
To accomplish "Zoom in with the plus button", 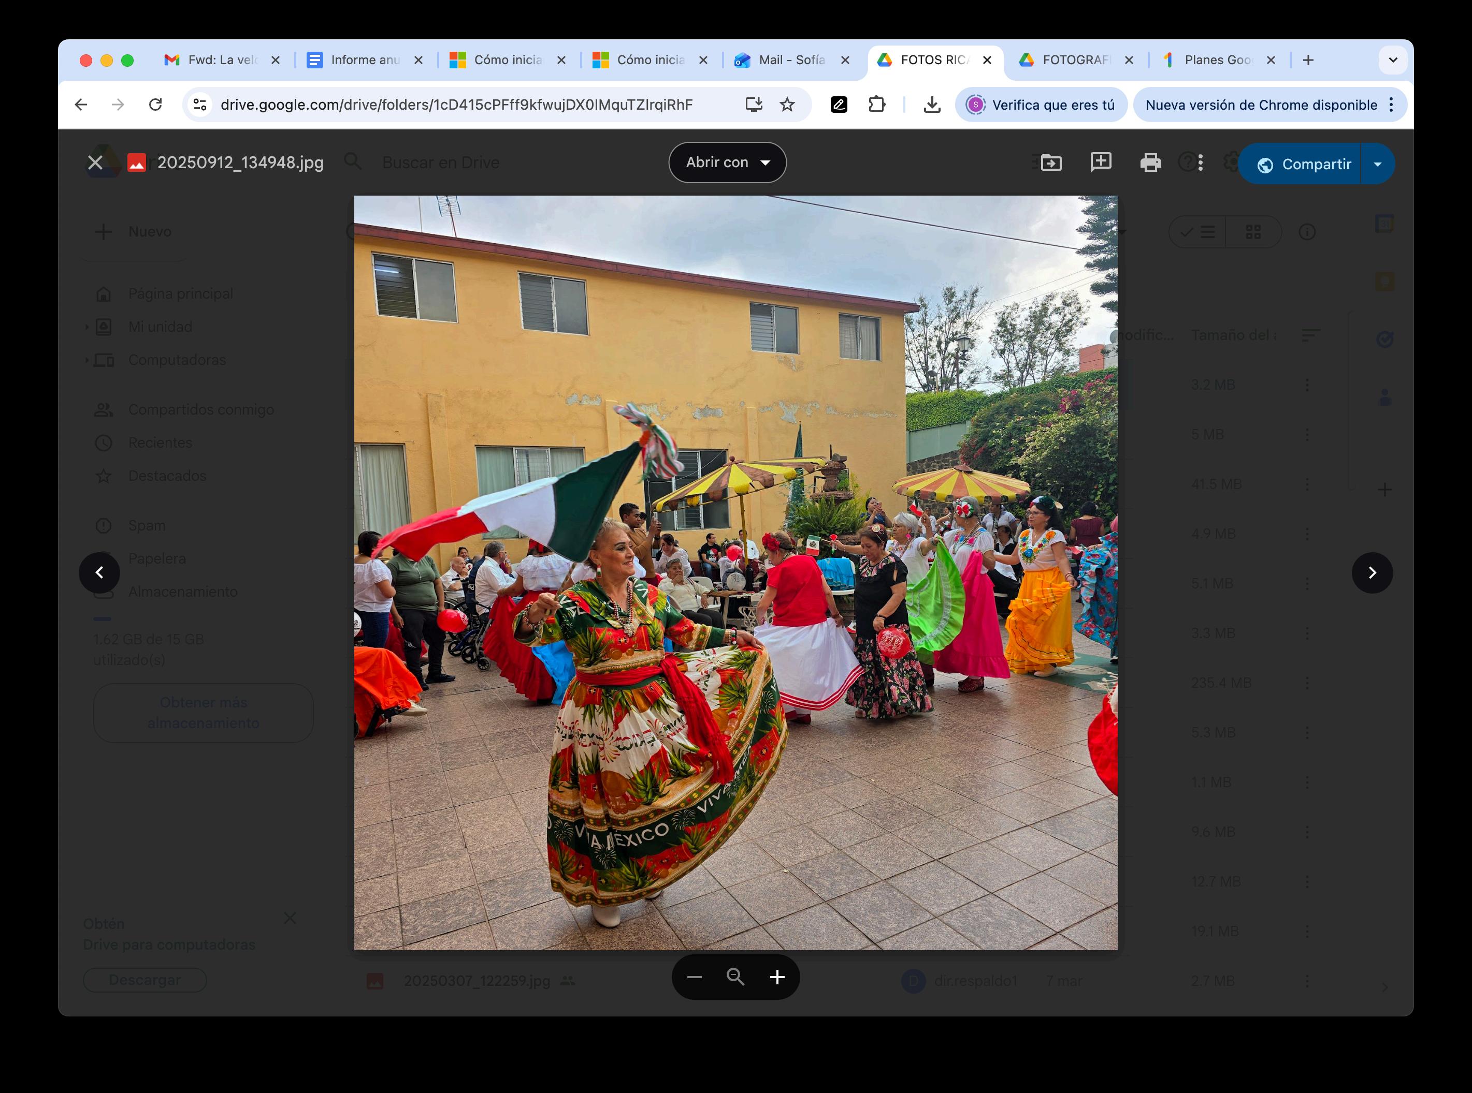I will tap(777, 977).
